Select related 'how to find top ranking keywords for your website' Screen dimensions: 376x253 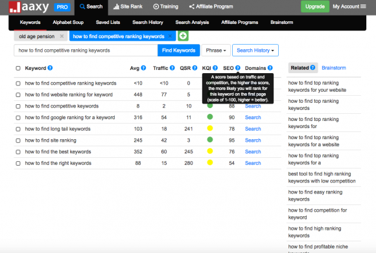point(317,87)
